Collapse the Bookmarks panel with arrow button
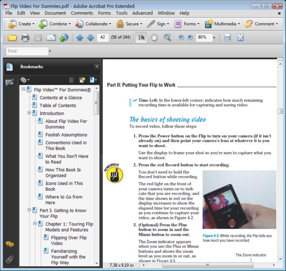286x271 pixels. tap(97, 67)
